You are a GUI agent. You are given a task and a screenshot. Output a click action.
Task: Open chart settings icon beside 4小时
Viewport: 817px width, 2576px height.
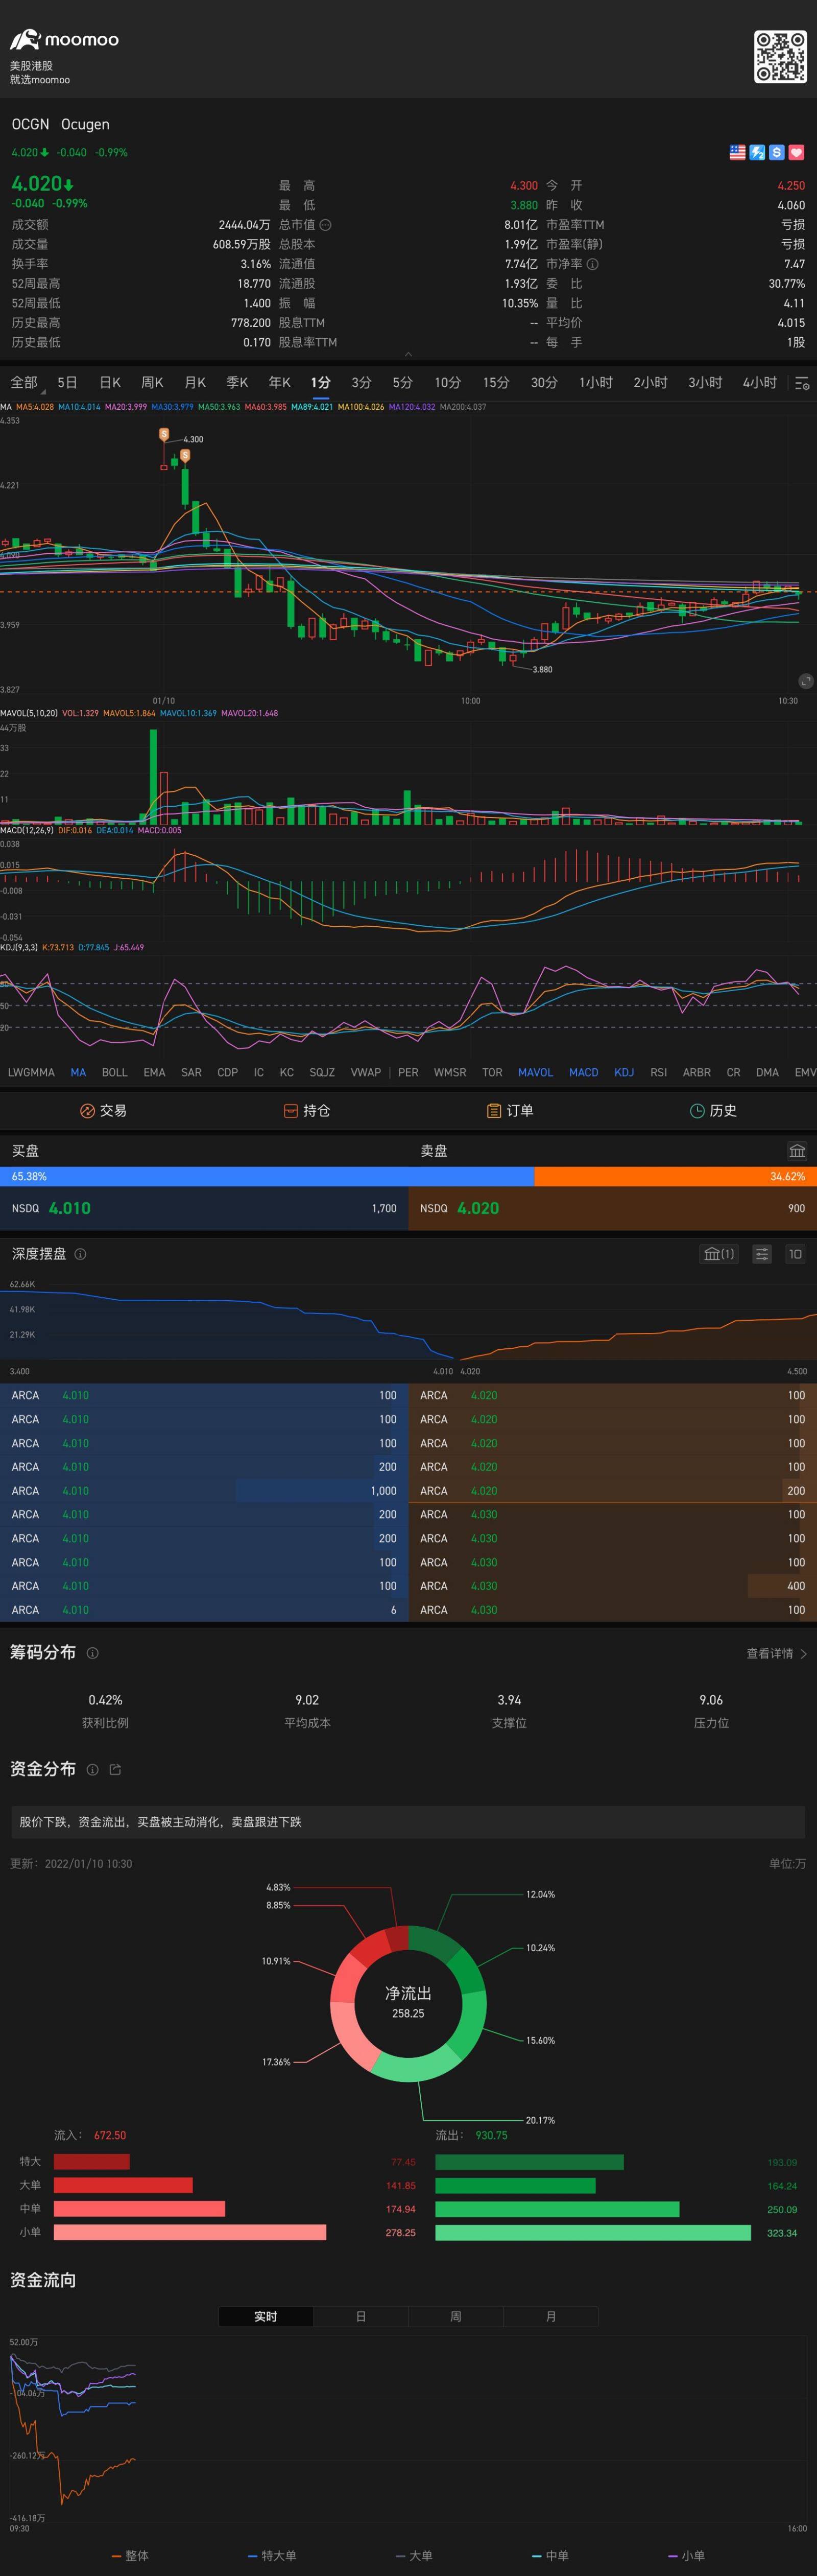coord(801,384)
